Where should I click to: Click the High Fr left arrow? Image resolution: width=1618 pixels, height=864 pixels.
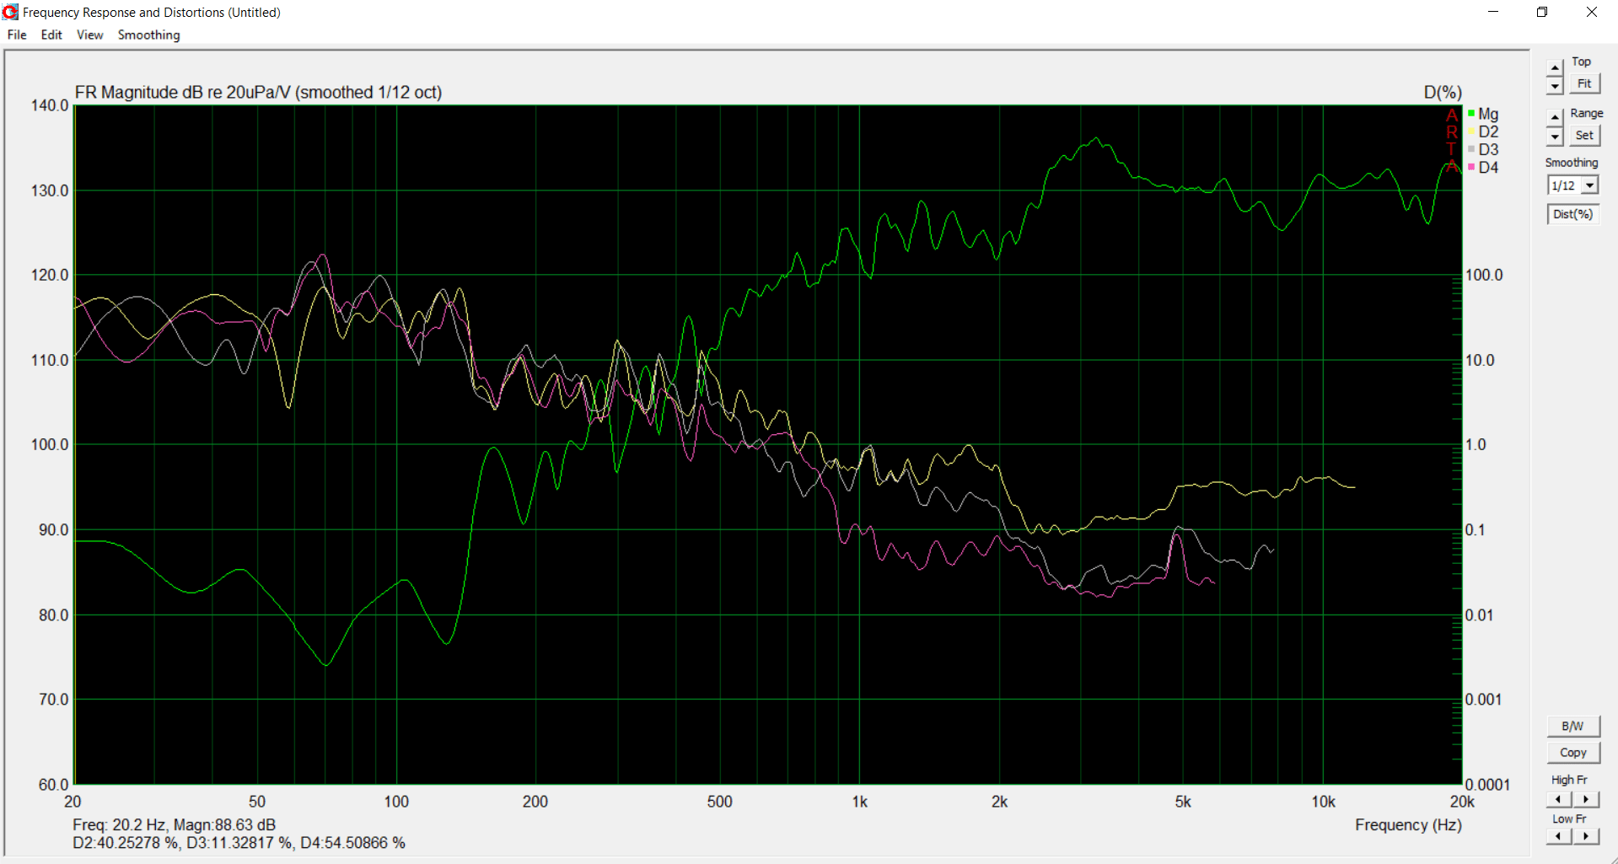1559,799
